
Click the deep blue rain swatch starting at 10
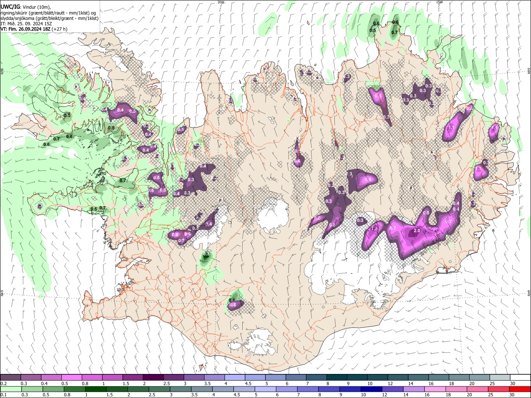[371, 389]
